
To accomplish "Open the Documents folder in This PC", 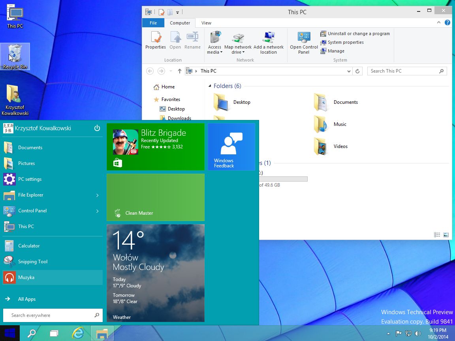I will click(x=336, y=102).
